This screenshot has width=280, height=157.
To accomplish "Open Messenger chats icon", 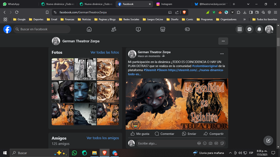I will pos(249,29).
